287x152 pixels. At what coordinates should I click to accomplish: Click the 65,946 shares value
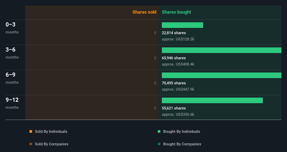click(x=174, y=58)
